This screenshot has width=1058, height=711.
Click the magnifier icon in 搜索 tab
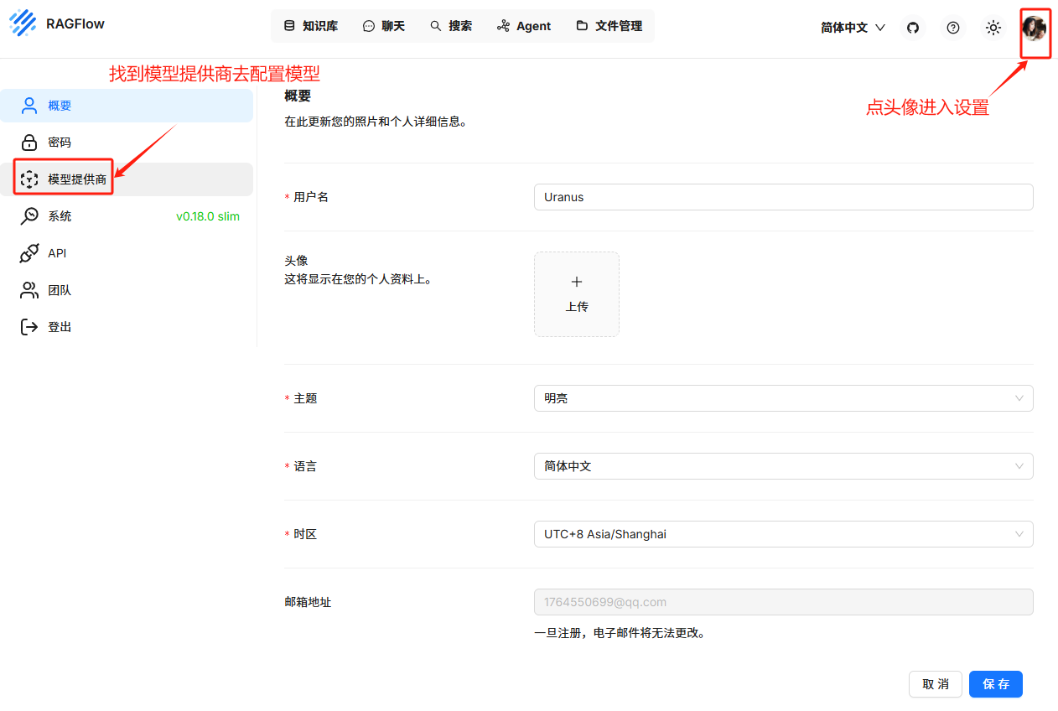tap(436, 26)
